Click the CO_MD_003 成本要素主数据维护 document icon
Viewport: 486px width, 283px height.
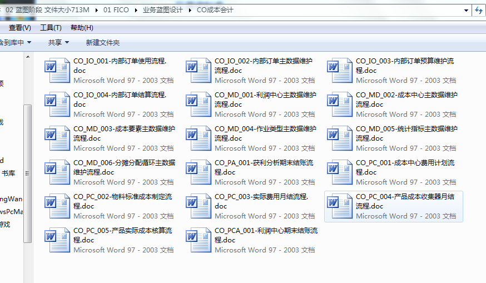pos(57,138)
